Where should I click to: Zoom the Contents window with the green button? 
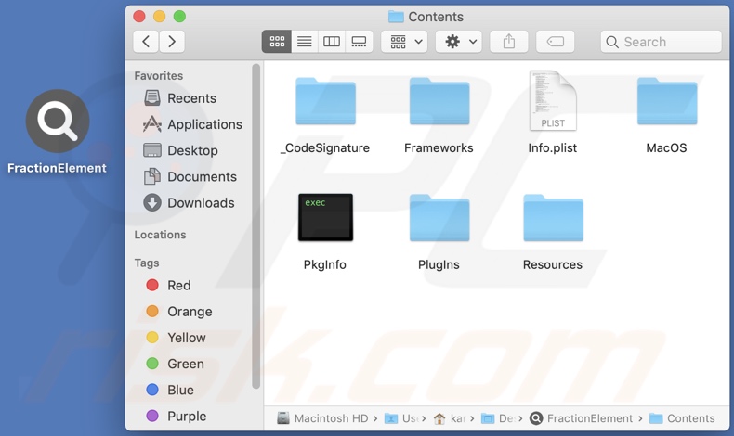pyautogui.click(x=179, y=17)
